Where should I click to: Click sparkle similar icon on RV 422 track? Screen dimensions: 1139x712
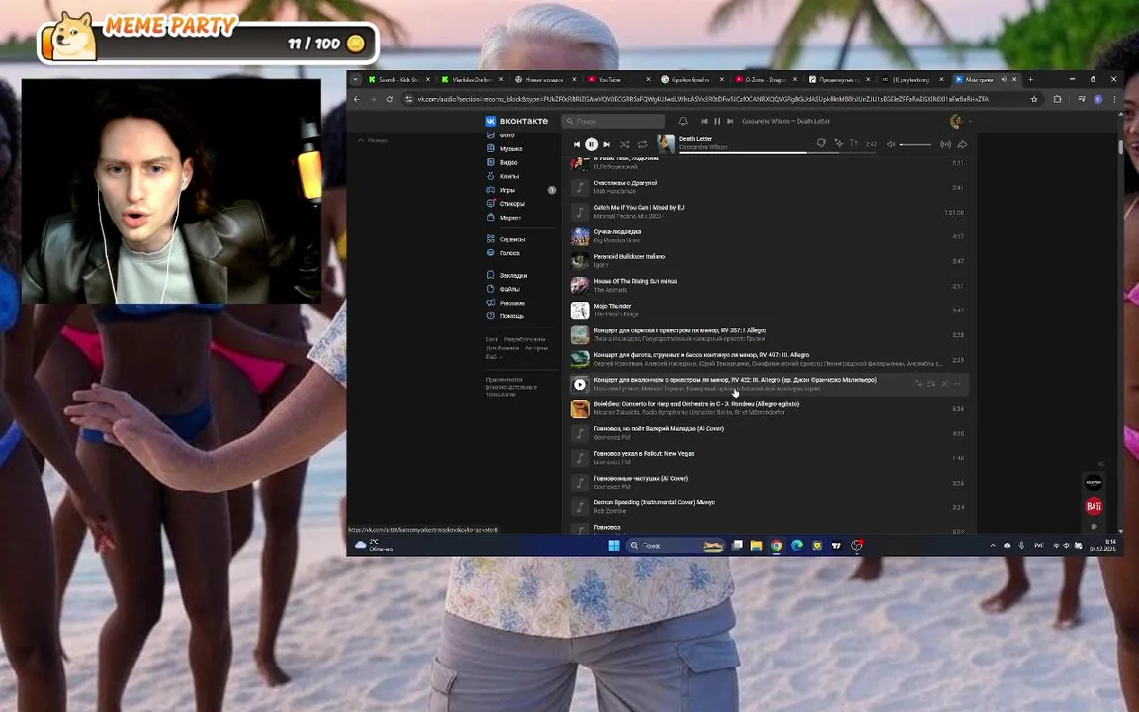(919, 384)
